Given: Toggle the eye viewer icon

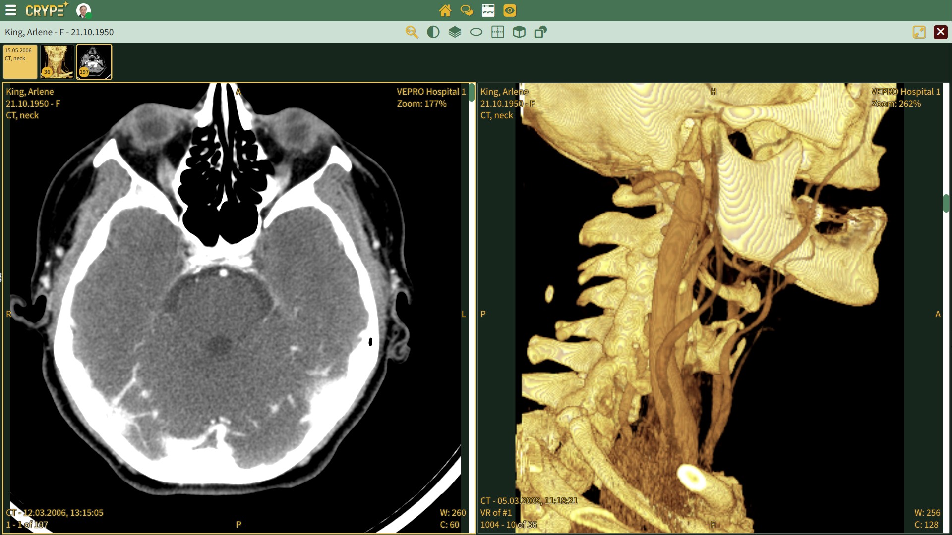Looking at the screenshot, I should [510, 10].
